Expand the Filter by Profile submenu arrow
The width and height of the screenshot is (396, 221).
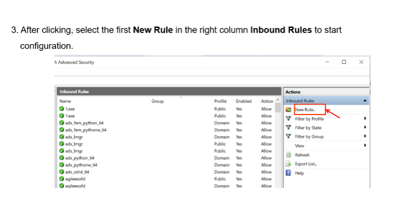coord(365,119)
